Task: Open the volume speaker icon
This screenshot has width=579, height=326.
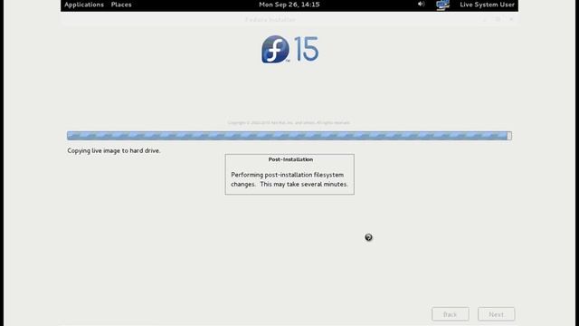Action: coord(421,4)
